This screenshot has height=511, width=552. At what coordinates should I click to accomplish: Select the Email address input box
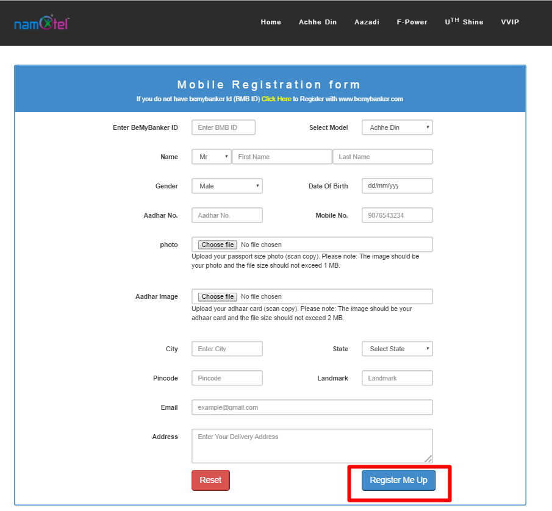[x=312, y=407]
